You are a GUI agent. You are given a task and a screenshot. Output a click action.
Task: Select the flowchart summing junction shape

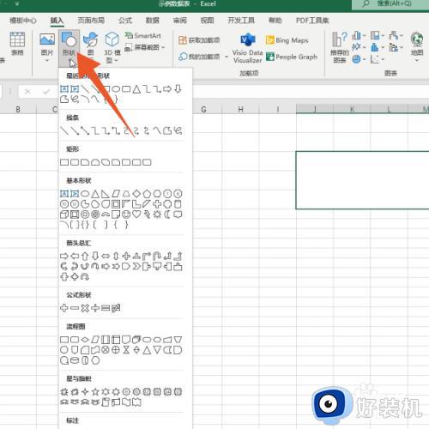[106, 350]
